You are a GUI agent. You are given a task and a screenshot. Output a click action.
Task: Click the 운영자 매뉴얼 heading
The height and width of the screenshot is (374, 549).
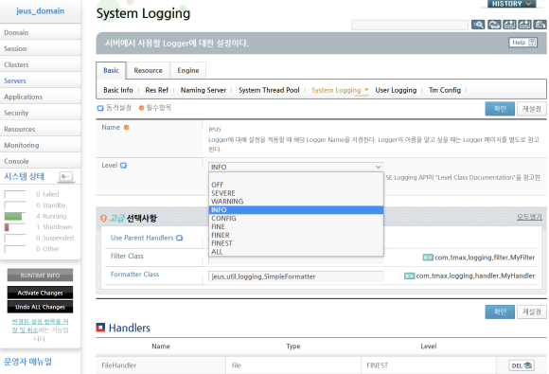click(28, 362)
